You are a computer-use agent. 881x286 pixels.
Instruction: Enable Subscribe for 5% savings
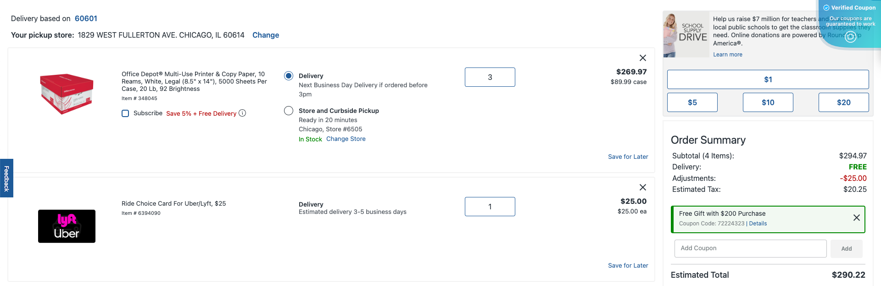[x=125, y=113]
